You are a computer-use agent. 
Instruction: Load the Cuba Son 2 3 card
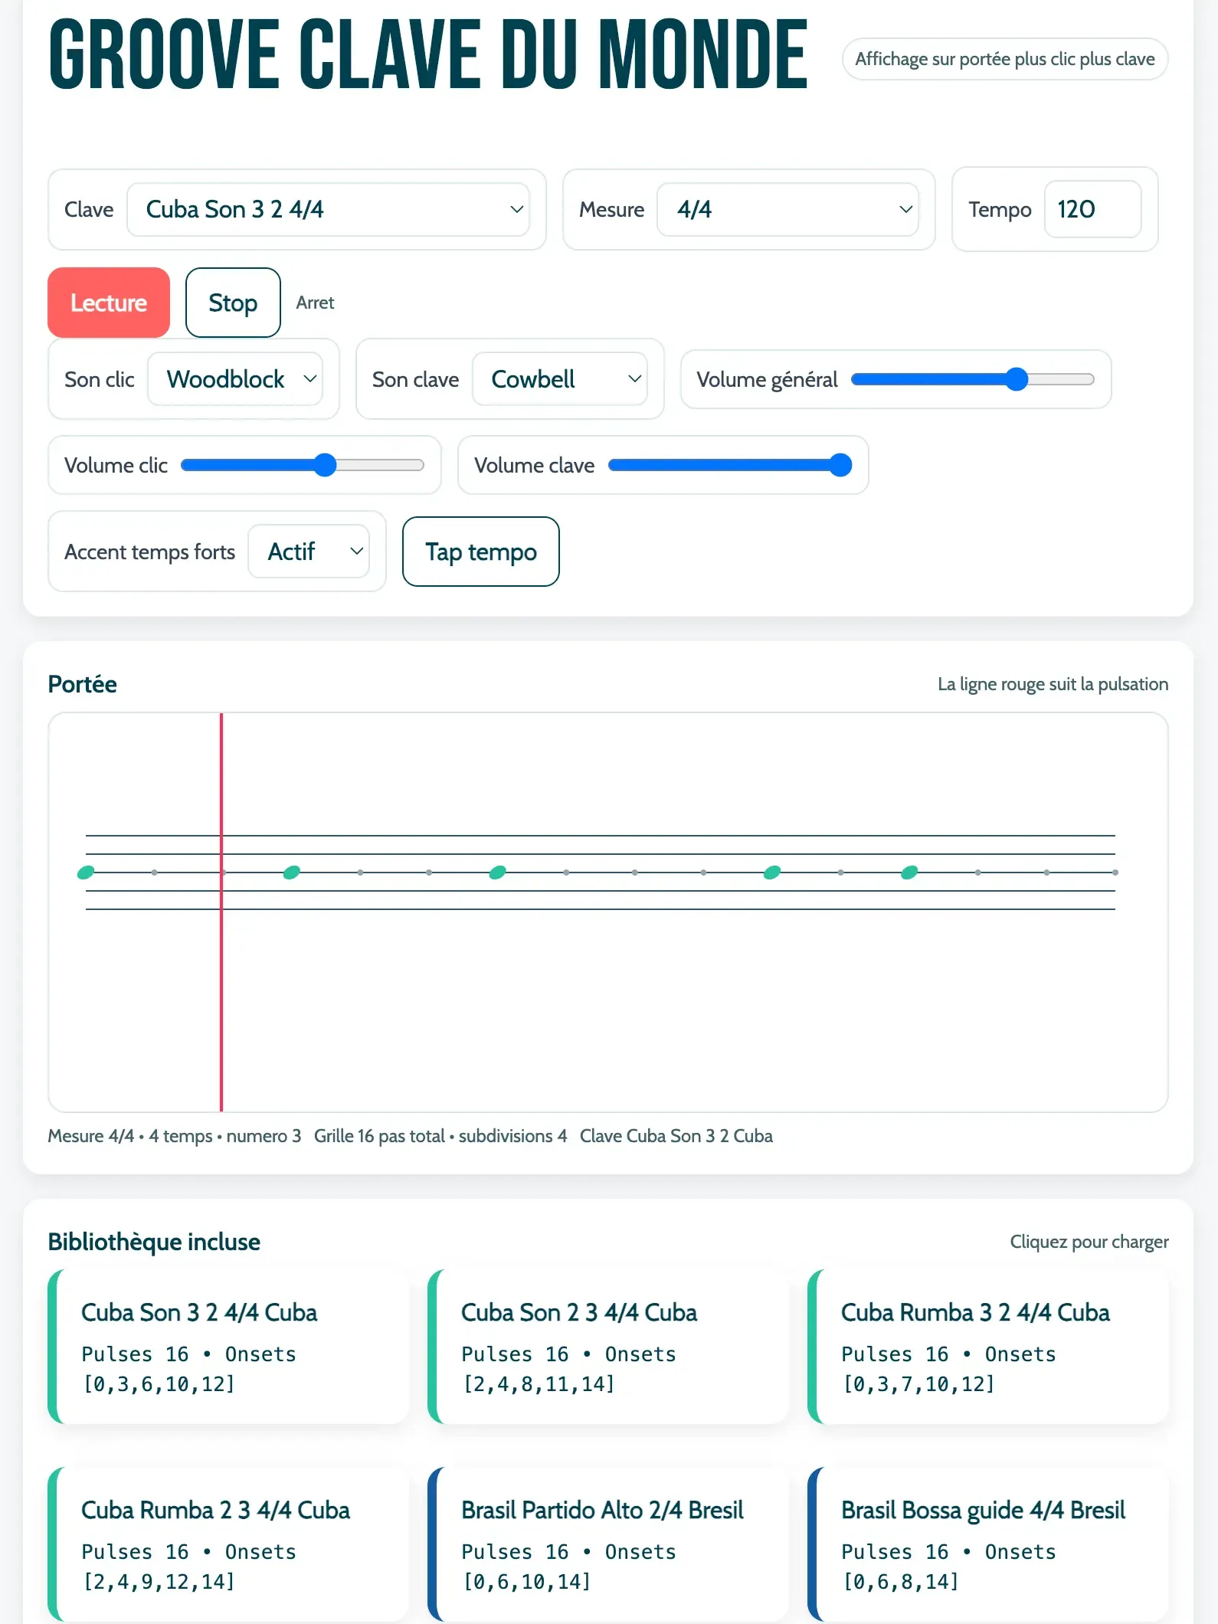608,1346
